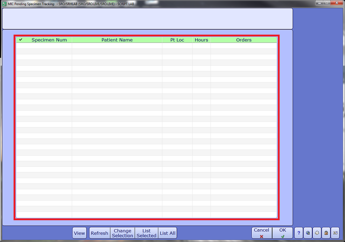Click the Hours column header
This screenshot has width=345, height=242.
coord(201,40)
